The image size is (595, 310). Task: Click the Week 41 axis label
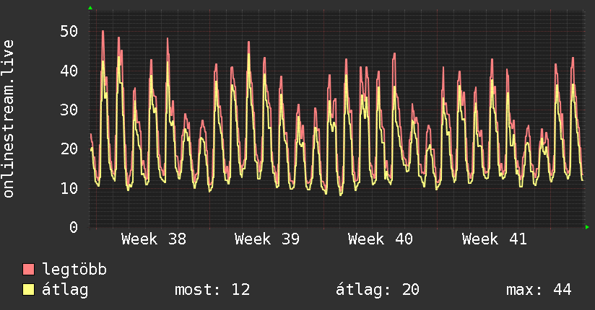pyautogui.click(x=495, y=239)
